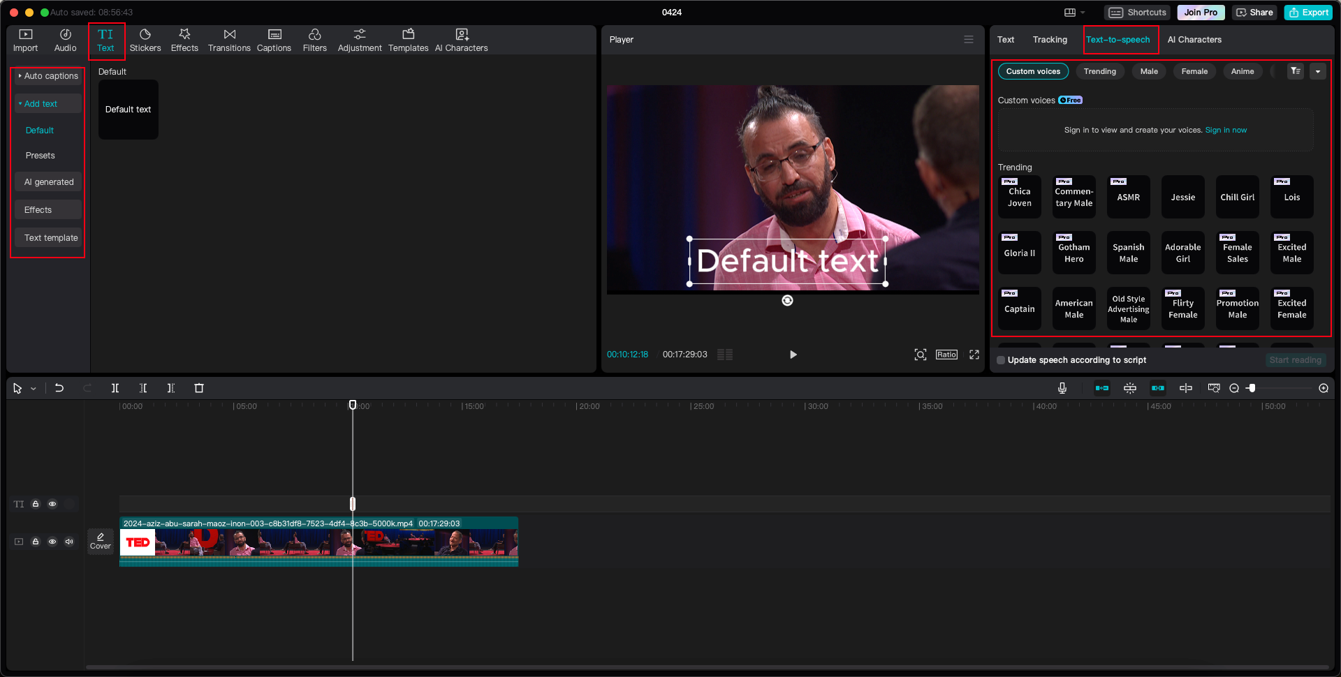Select the Anime voices filter

(1243, 71)
